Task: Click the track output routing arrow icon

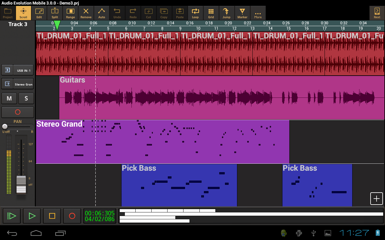Action: pos(7,84)
